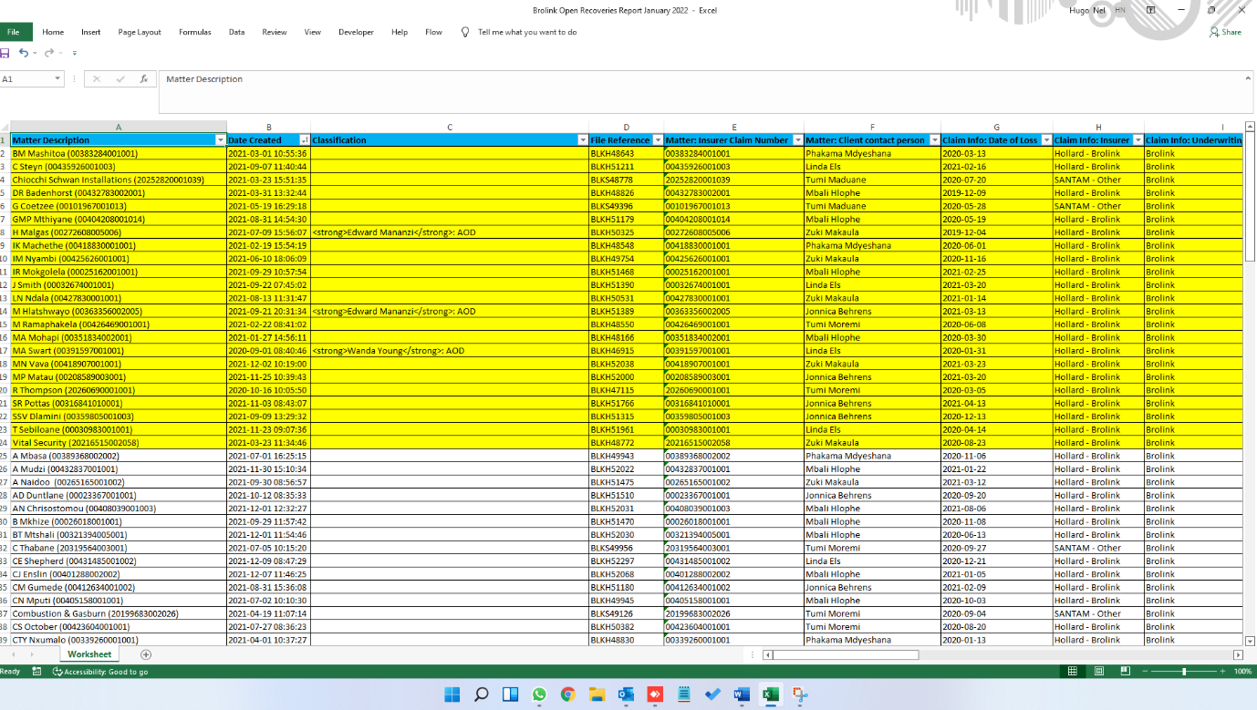
Task: Open Claim Info: Insurer filter dropdown
Action: point(1138,140)
